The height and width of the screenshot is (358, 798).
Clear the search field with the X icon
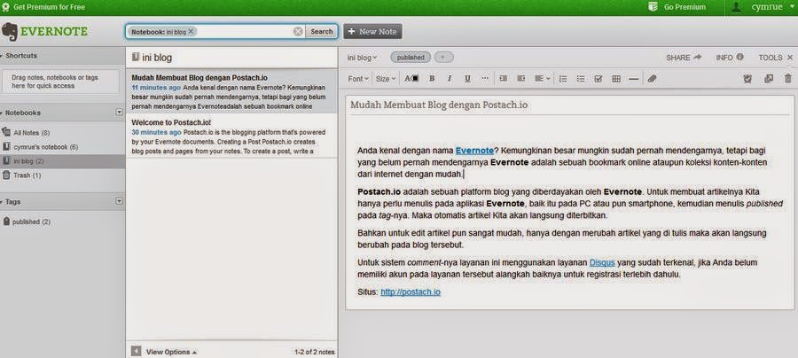coord(298,32)
